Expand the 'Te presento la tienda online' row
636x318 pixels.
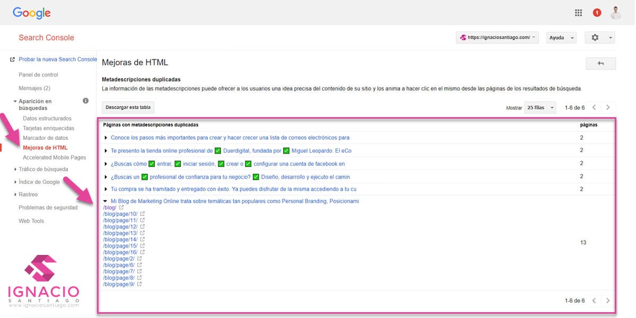(106, 151)
